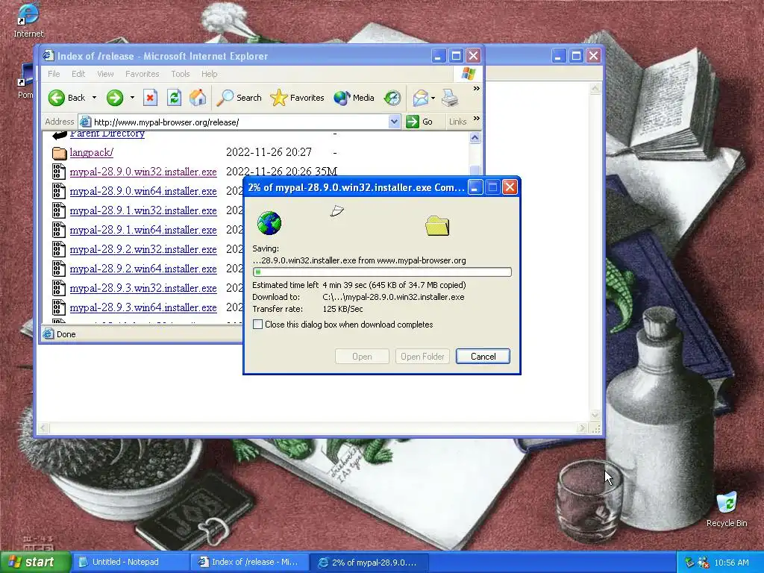764x573 pixels.
Task: Click the IE icon in status bar
Action: coord(48,334)
